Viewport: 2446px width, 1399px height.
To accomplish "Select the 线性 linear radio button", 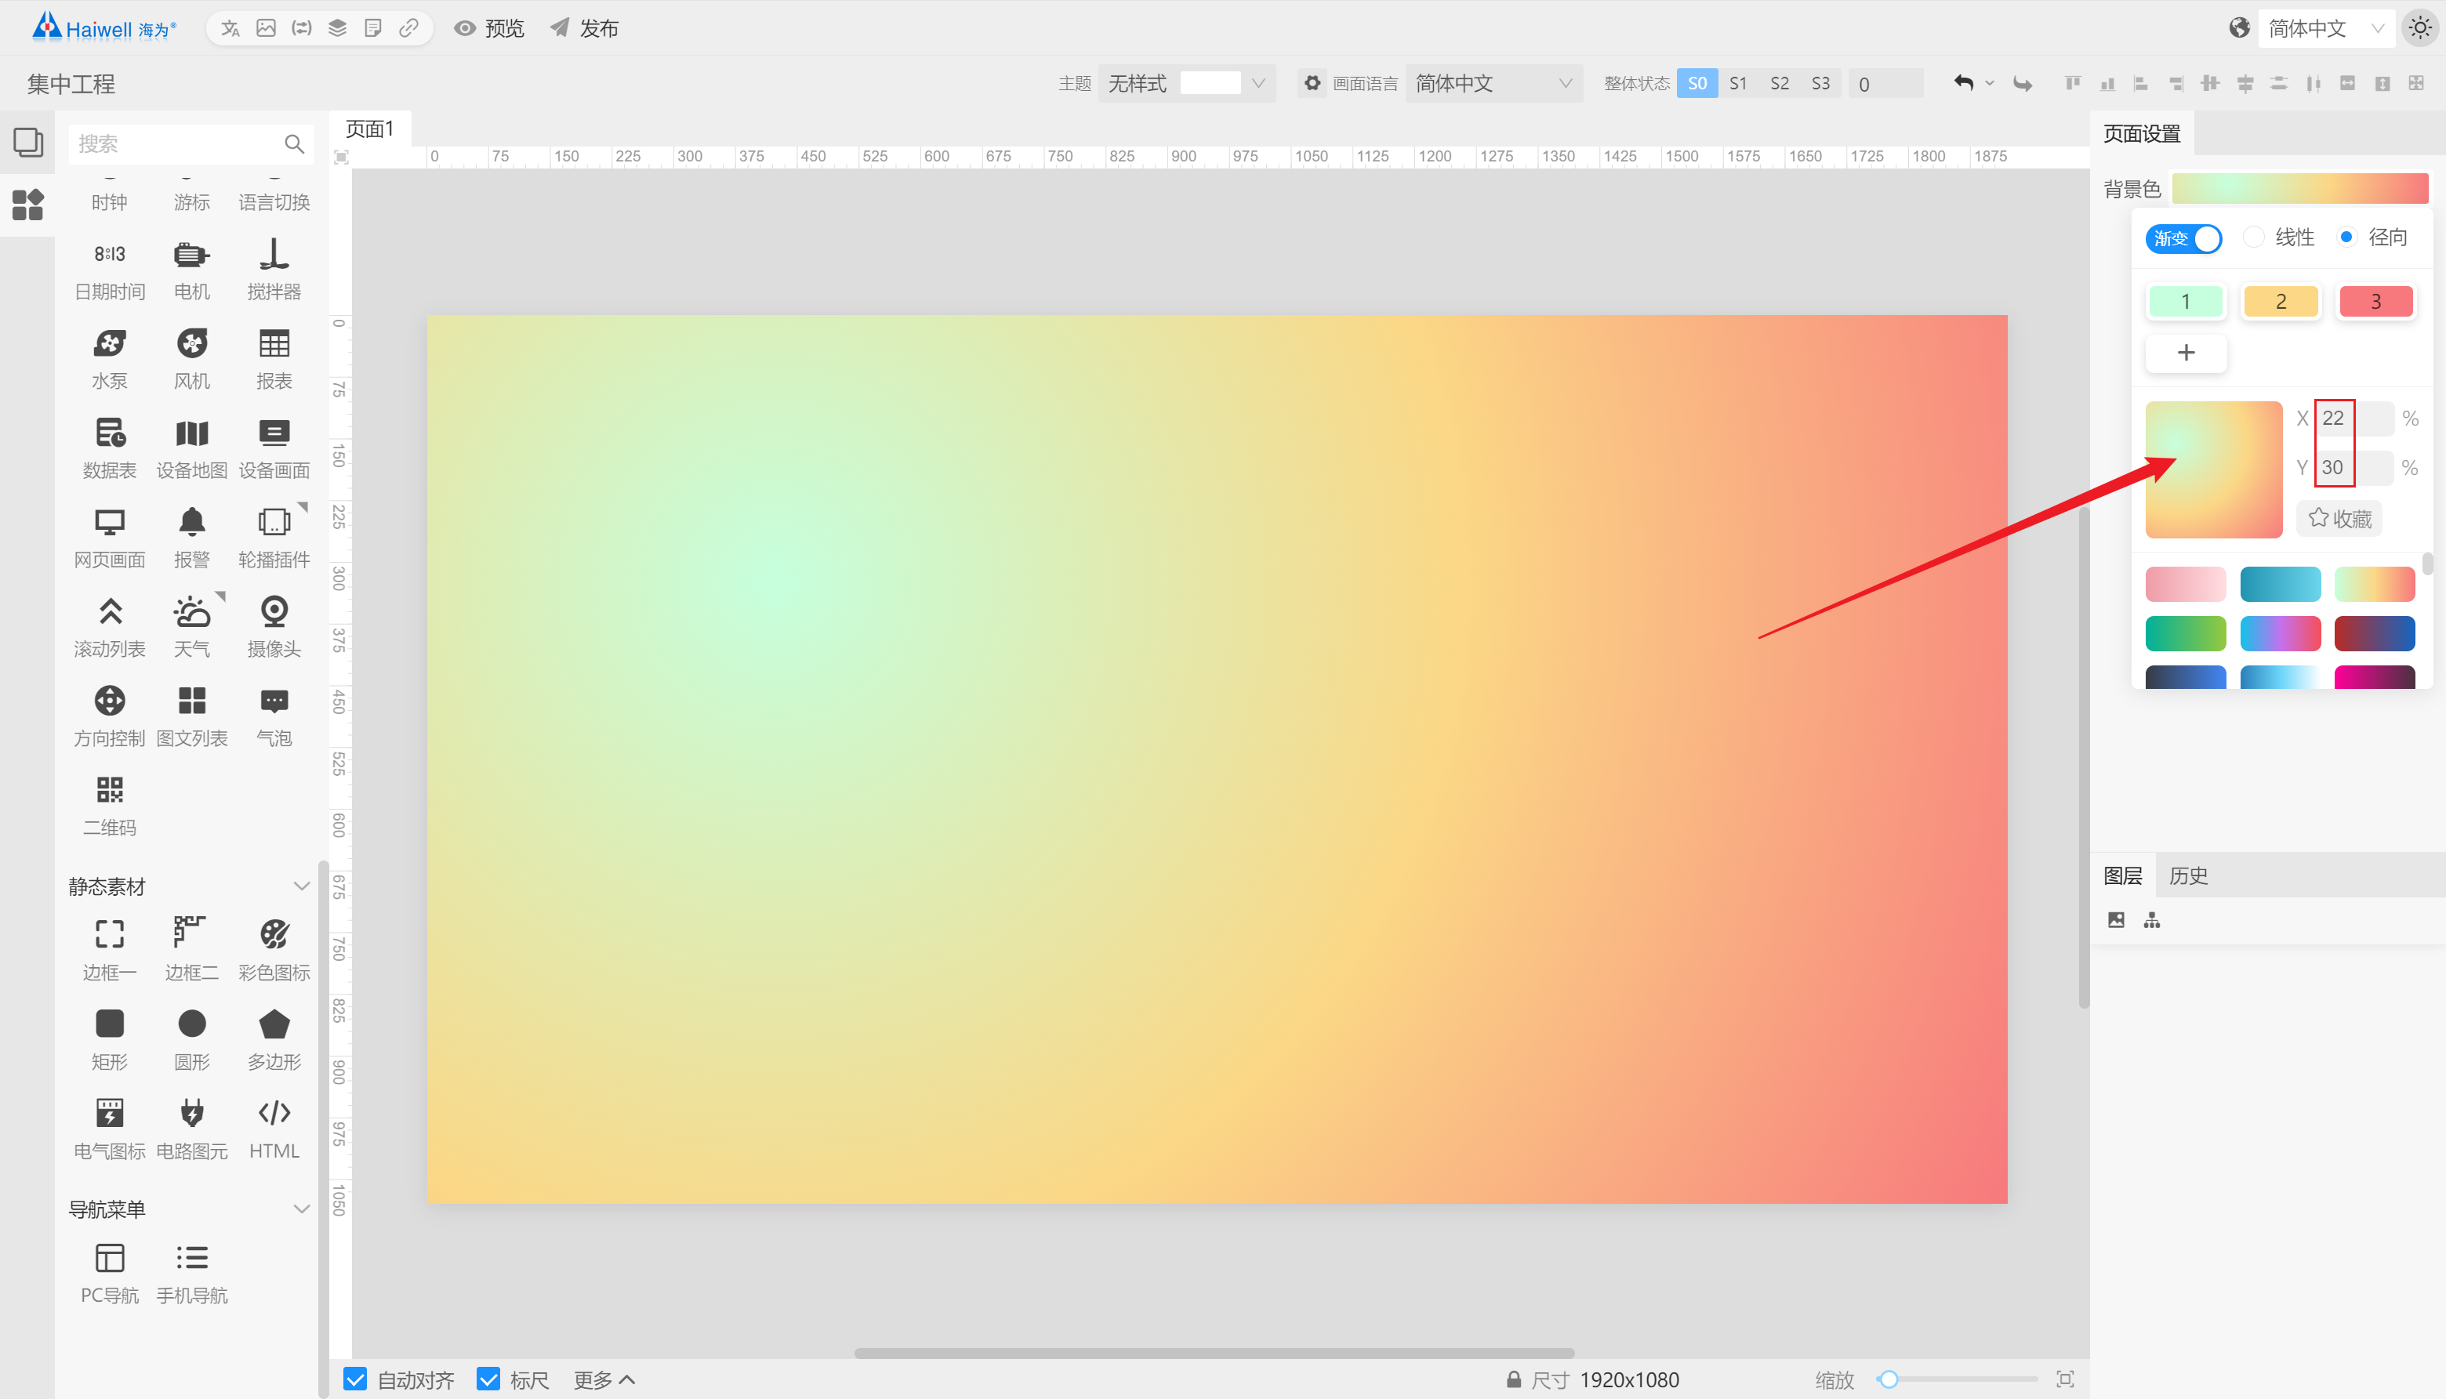I will tap(2253, 237).
